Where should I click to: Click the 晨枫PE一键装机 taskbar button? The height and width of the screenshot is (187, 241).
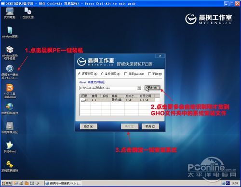(x=63, y=183)
